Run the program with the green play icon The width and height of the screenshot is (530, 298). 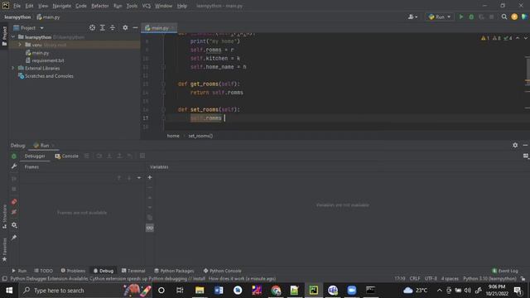pyautogui.click(x=461, y=17)
